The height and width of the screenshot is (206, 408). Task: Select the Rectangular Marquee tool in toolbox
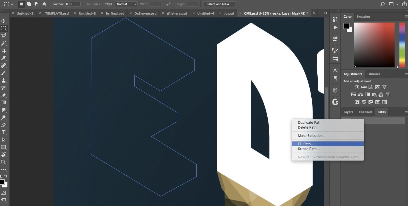pos(4,28)
